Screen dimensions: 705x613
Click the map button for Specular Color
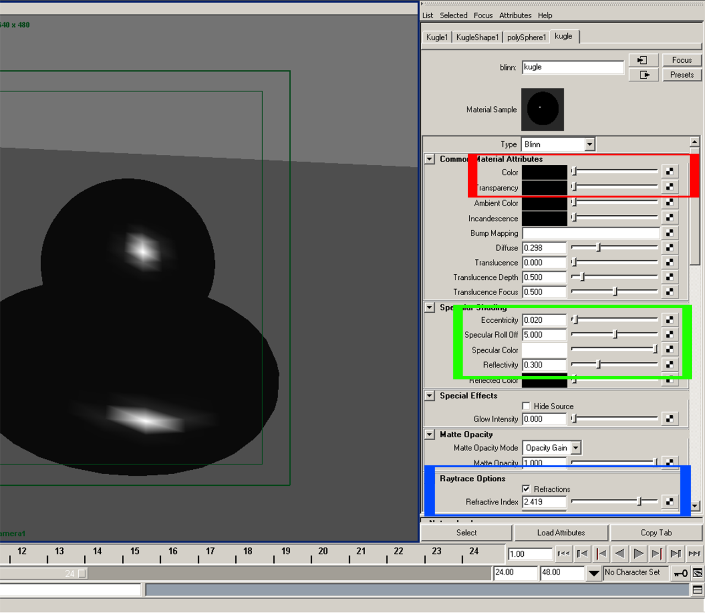(669, 350)
